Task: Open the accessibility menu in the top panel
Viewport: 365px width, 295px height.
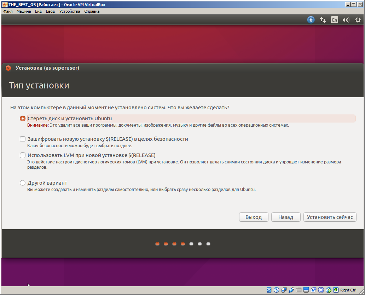Action: click(311, 20)
